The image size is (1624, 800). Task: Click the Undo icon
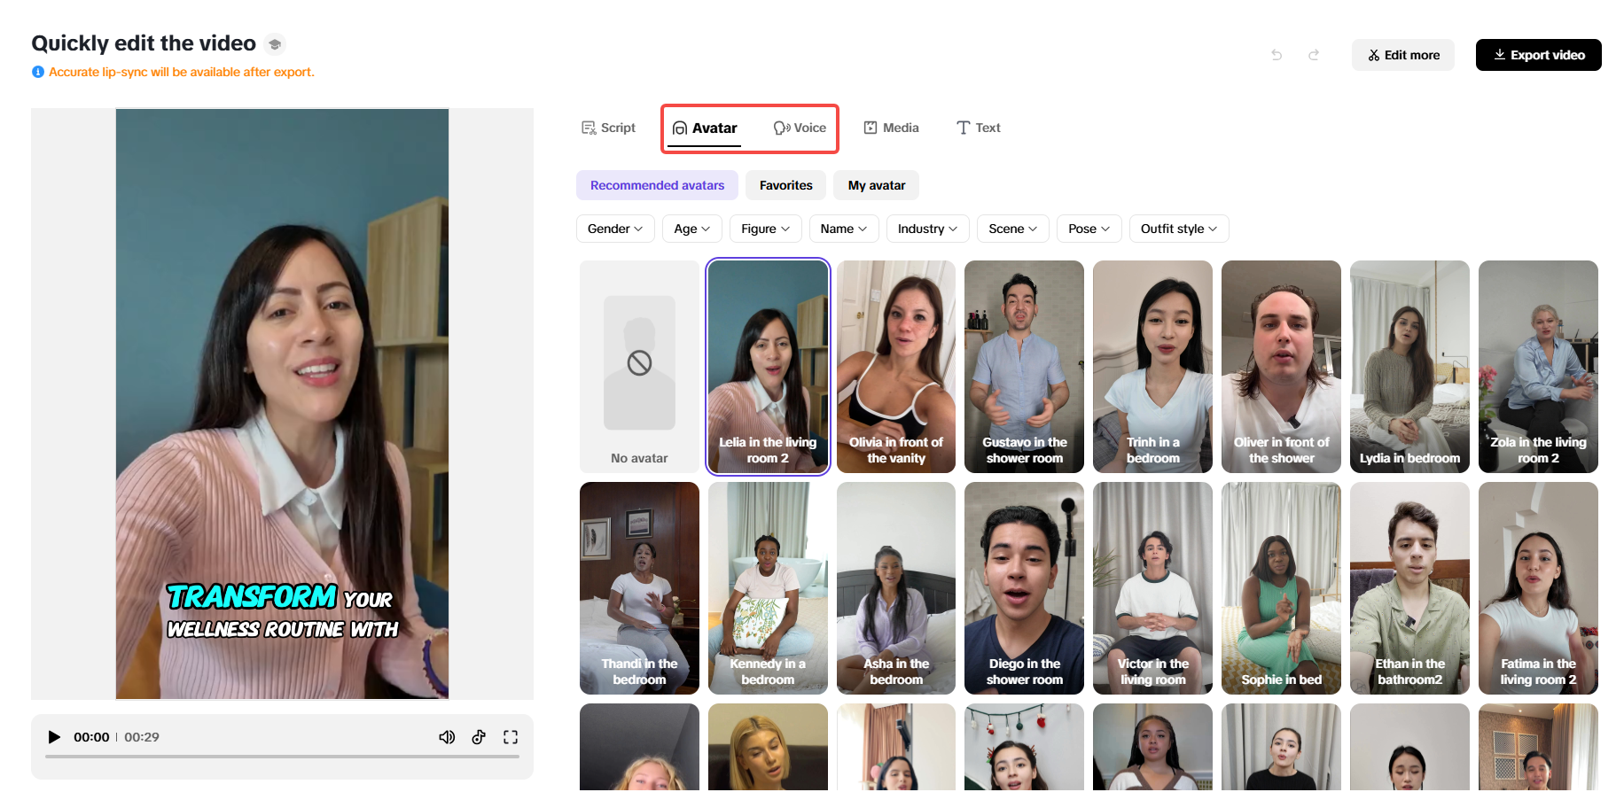point(1277,54)
